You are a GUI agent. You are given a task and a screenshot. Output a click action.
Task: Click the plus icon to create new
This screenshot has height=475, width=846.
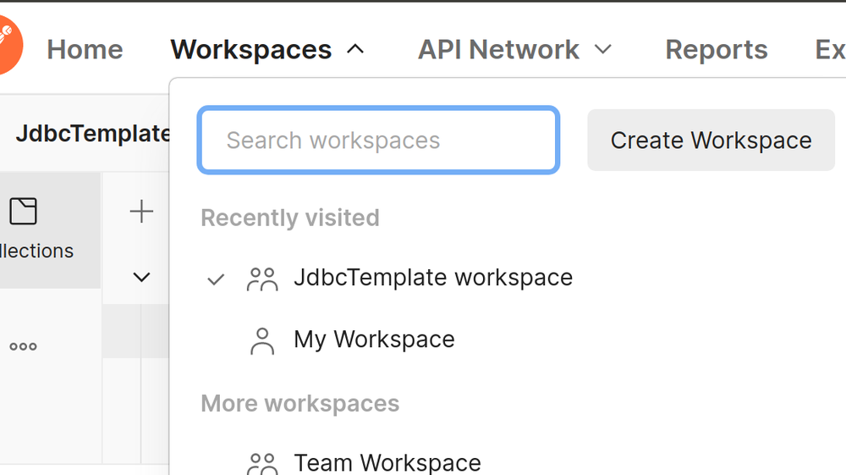[x=141, y=212]
